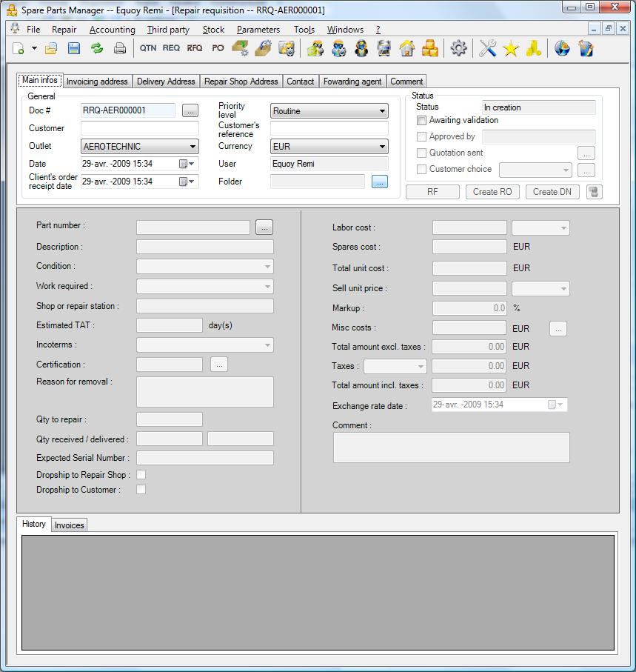Open the Date calendar dropdown
Screen dimensions: 636x672
point(187,164)
